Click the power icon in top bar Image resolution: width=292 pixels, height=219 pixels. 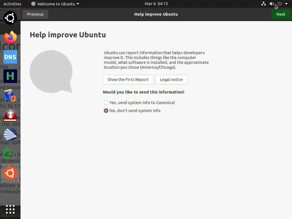point(279,4)
